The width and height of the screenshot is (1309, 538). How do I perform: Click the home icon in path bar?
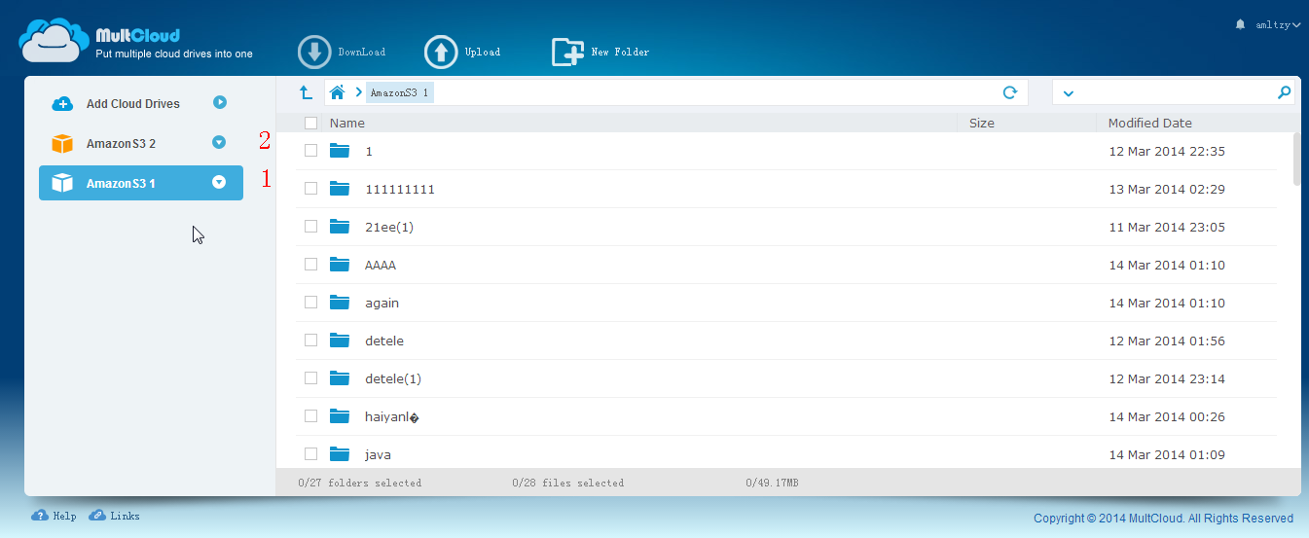pyautogui.click(x=338, y=92)
